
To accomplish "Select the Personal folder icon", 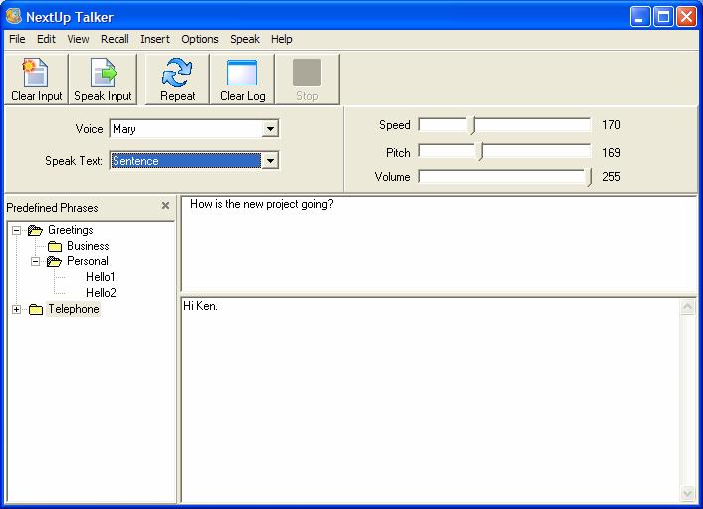I will [x=54, y=261].
